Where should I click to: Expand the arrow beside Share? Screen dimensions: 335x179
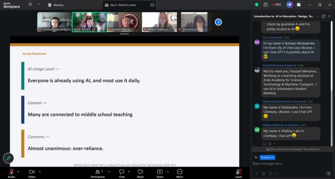tap(168, 171)
